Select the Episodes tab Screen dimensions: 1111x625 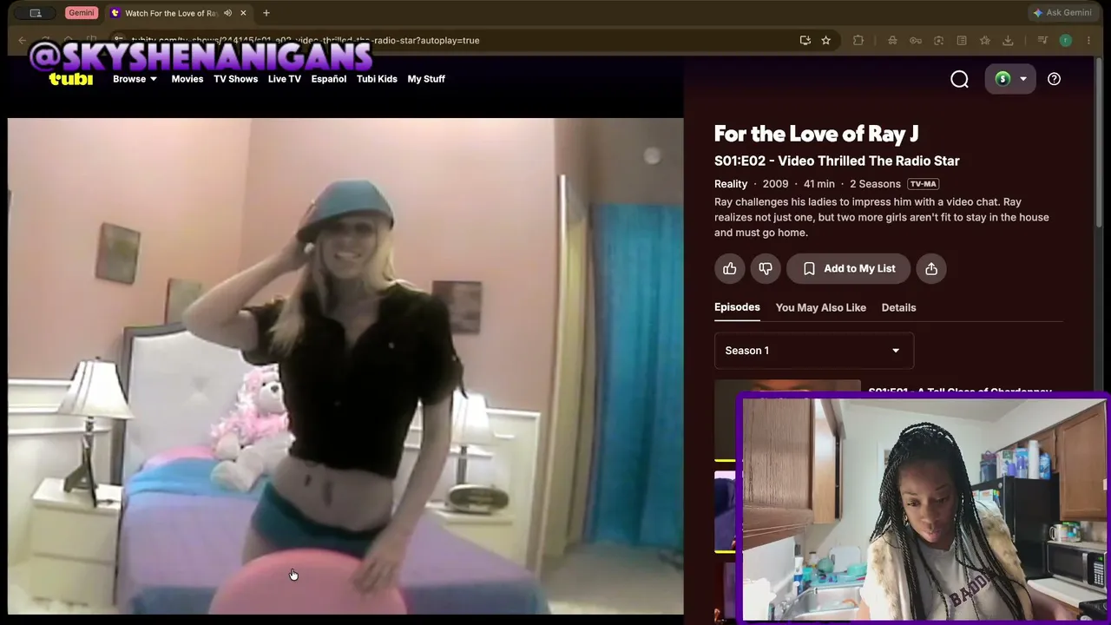pyautogui.click(x=737, y=307)
